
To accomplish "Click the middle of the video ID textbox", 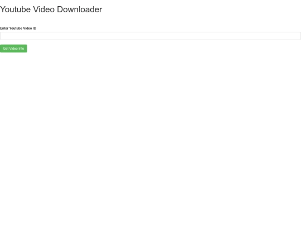I will coord(151,36).
